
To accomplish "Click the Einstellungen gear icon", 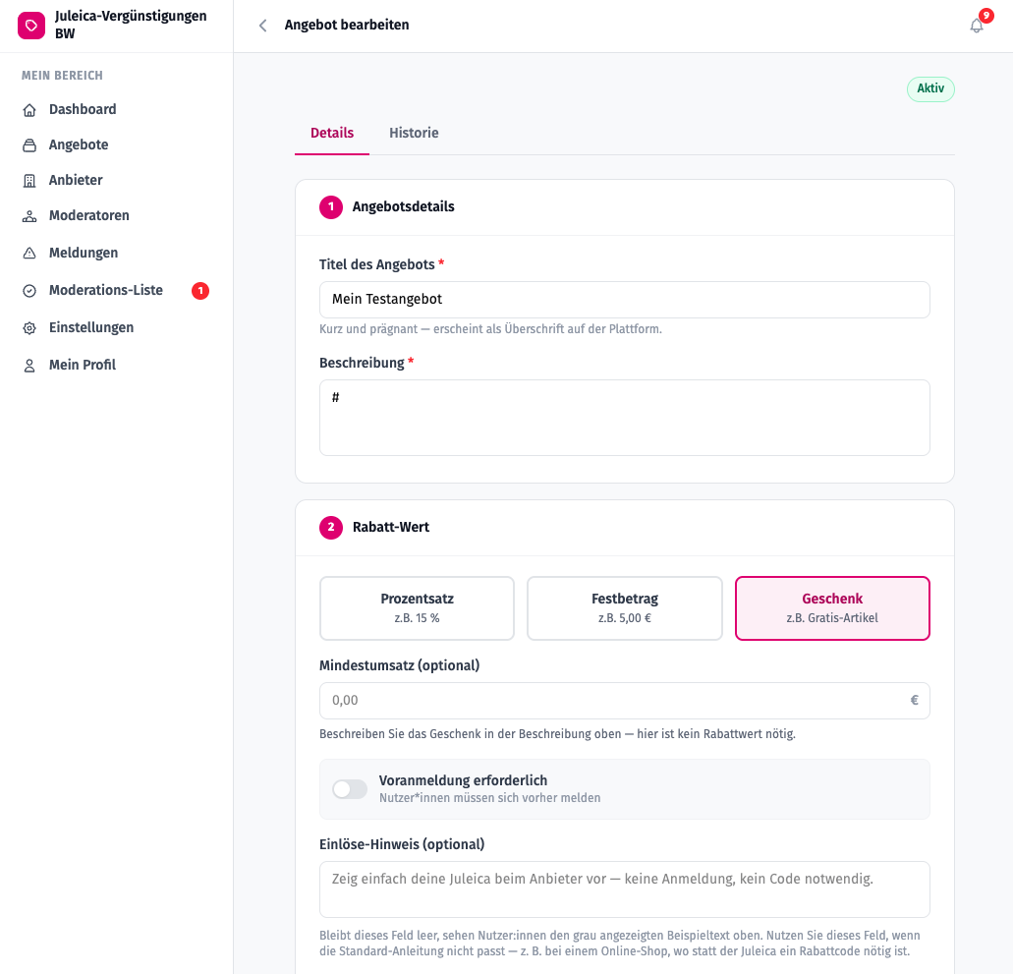I will click(x=29, y=328).
